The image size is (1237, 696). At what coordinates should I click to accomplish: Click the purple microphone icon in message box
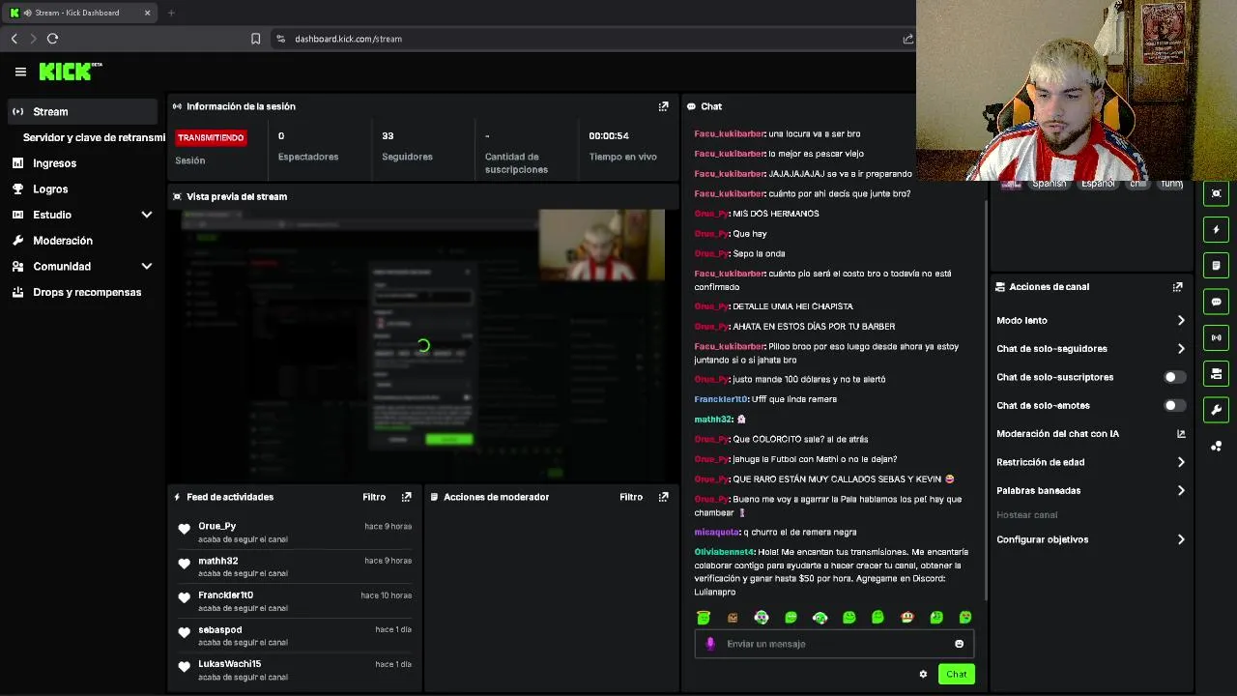tap(710, 644)
